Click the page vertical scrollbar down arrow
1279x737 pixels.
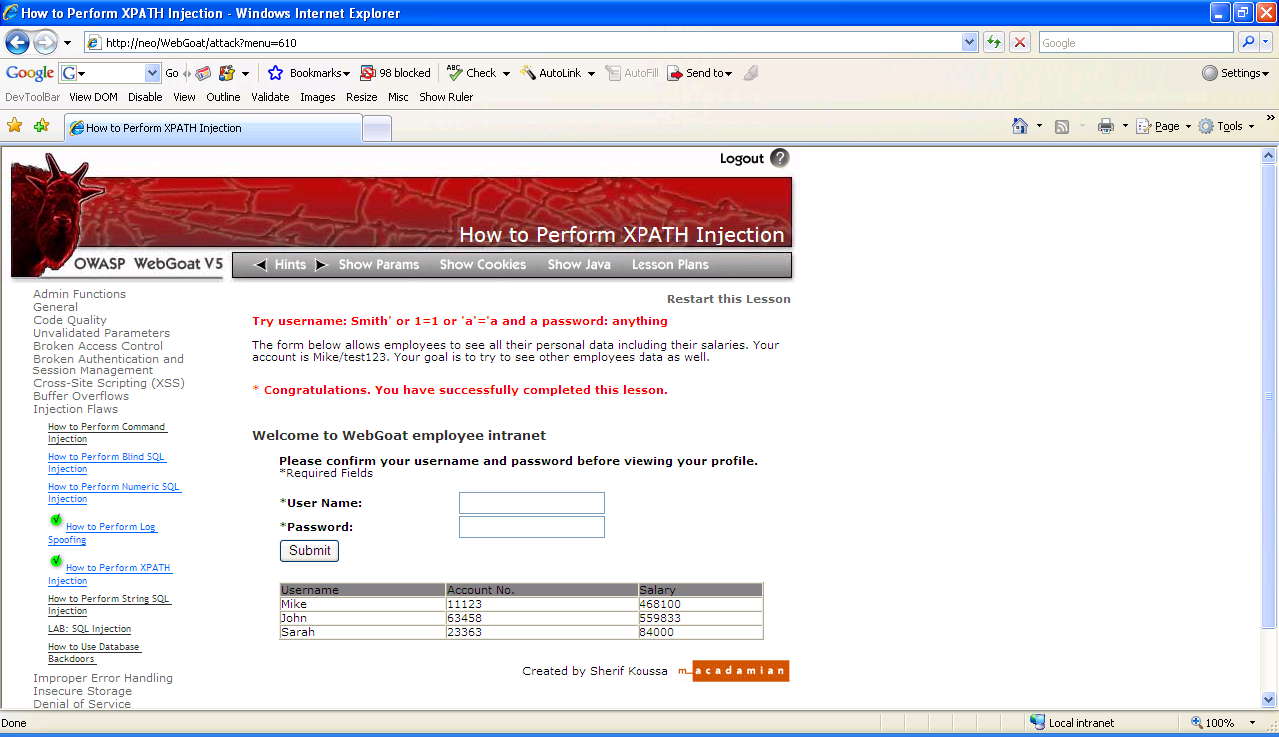[1269, 700]
